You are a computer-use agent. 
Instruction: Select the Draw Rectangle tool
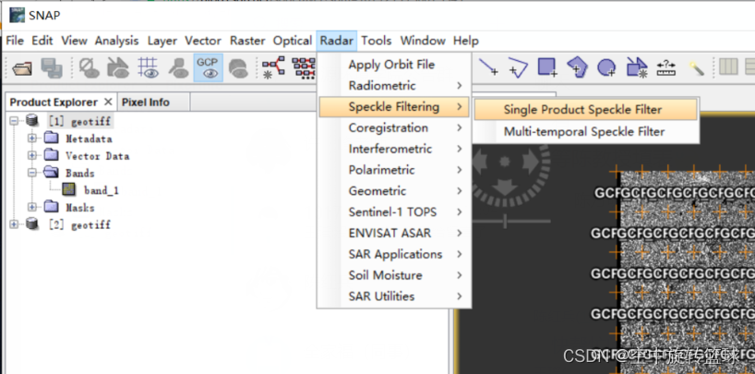[547, 68]
